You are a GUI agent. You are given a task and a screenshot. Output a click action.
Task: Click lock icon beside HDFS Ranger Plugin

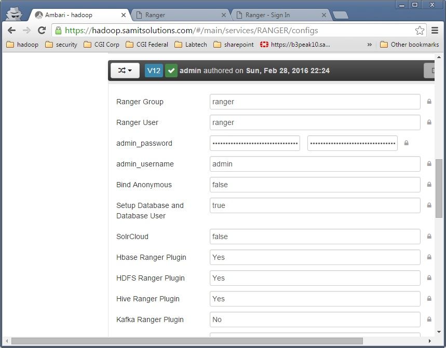point(429,278)
